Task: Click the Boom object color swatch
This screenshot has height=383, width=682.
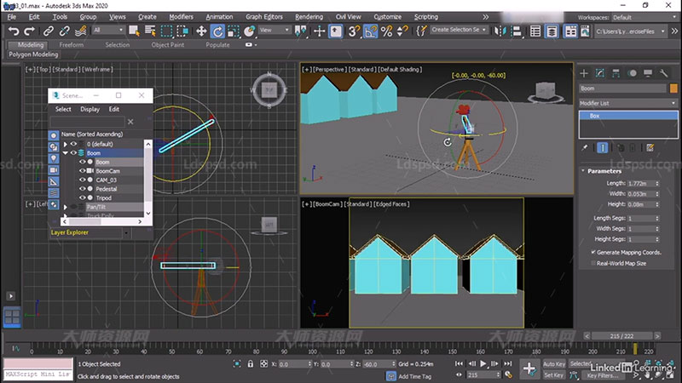Action: pos(673,89)
